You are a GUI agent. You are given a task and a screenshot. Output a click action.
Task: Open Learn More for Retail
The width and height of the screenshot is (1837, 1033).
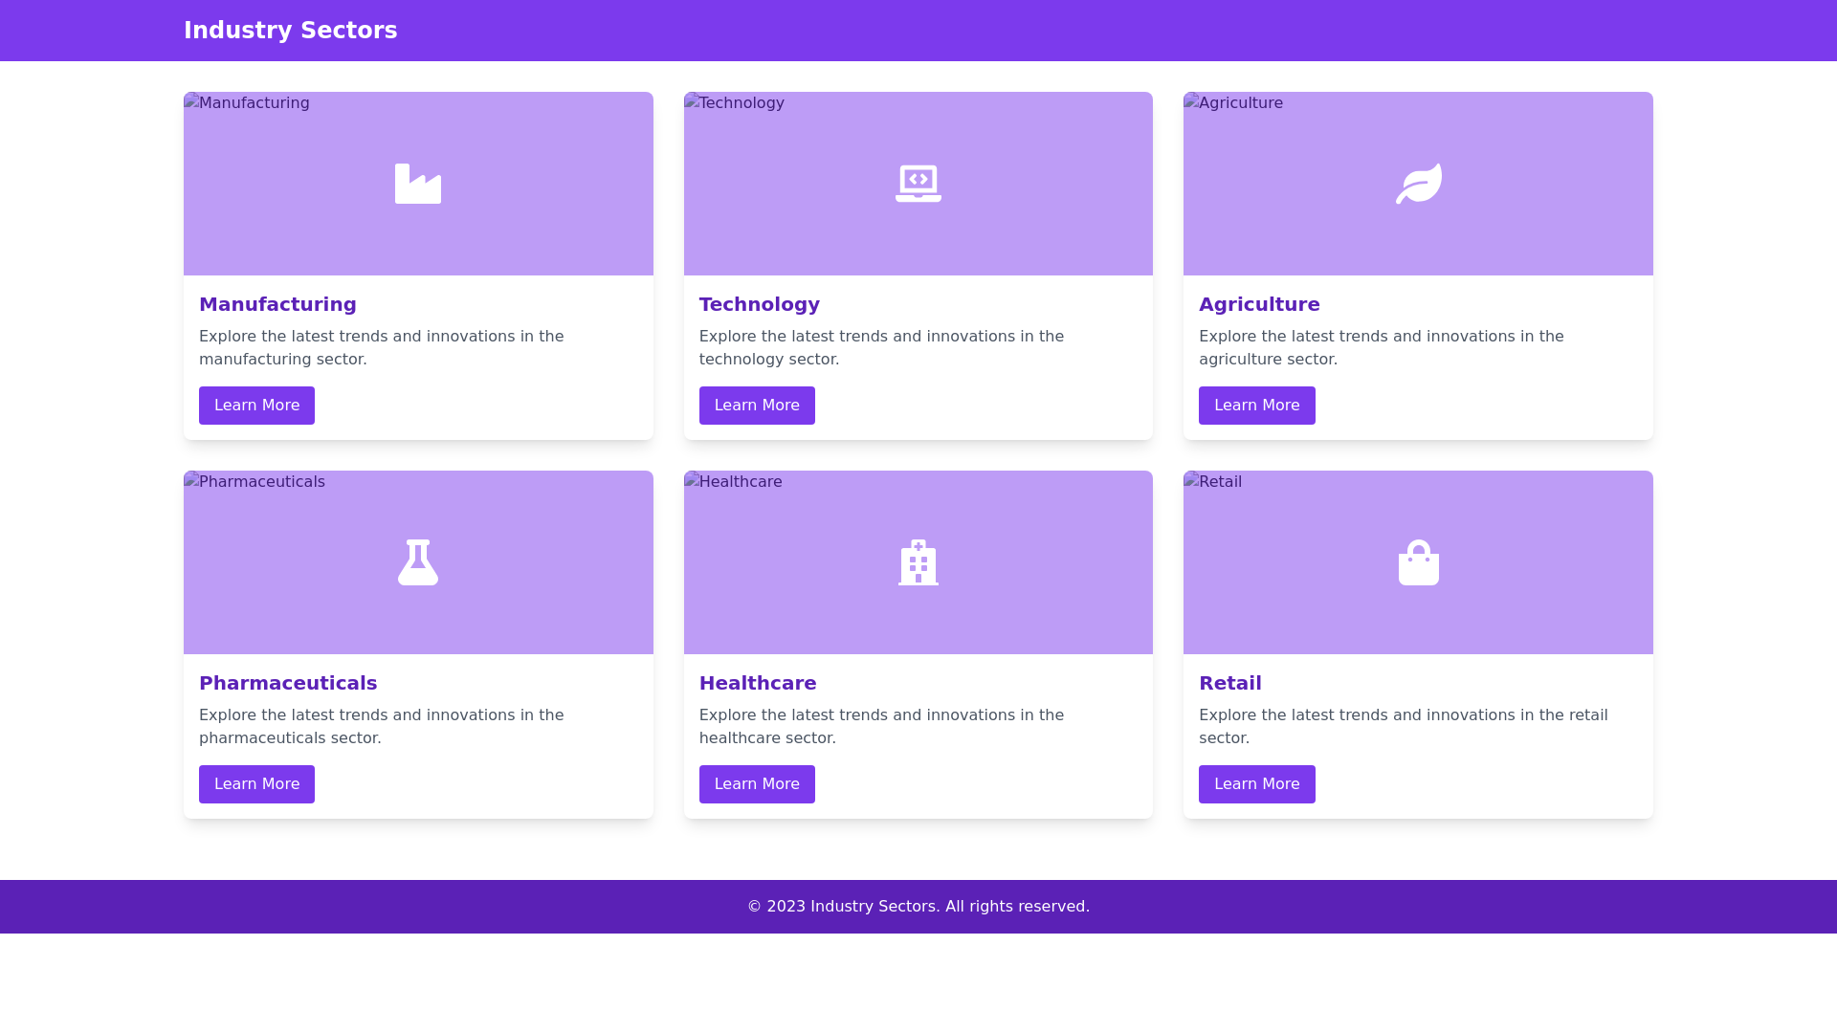(1256, 784)
